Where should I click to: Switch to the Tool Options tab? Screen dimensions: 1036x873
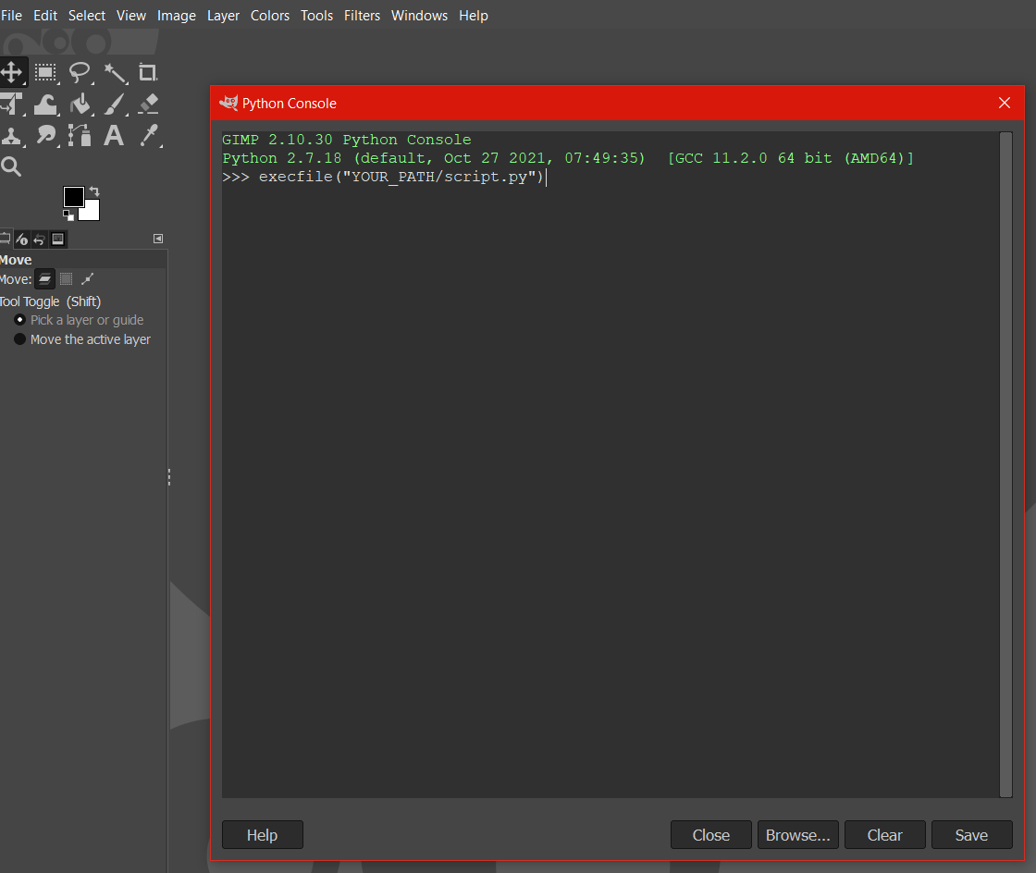point(6,239)
